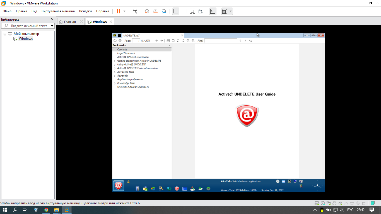The height and width of the screenshot is (214, 381).
Task: Rotate the page counterclockwise
Action: (178, 41)
